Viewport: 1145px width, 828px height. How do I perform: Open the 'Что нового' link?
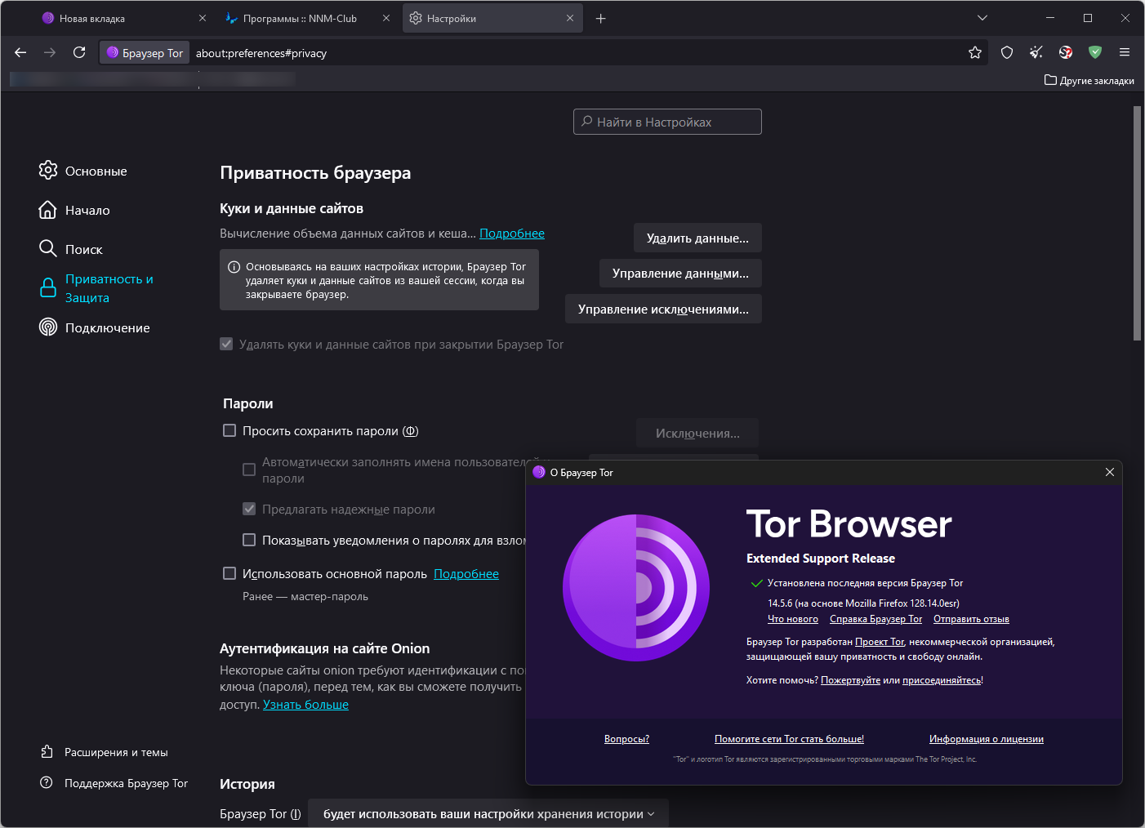point(792,619)
